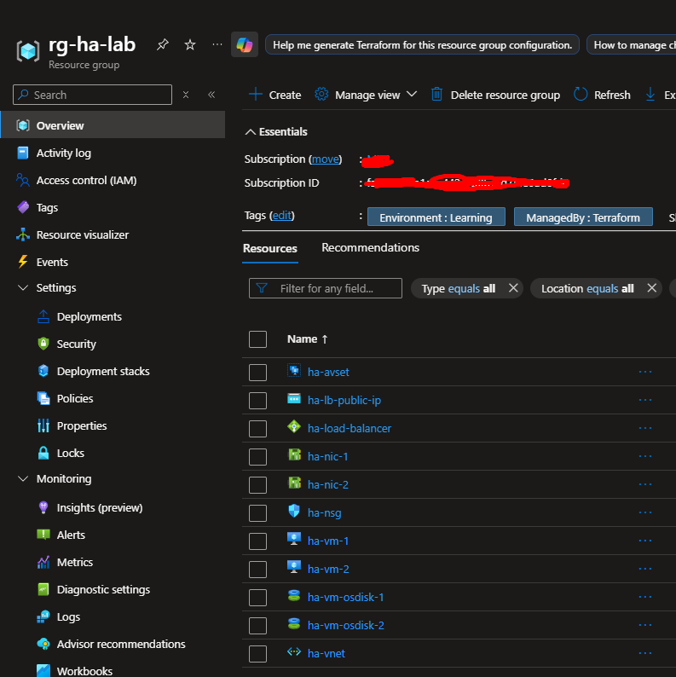Open ellipsis menu for ha-load-balancer row

(x=644, y=428)
